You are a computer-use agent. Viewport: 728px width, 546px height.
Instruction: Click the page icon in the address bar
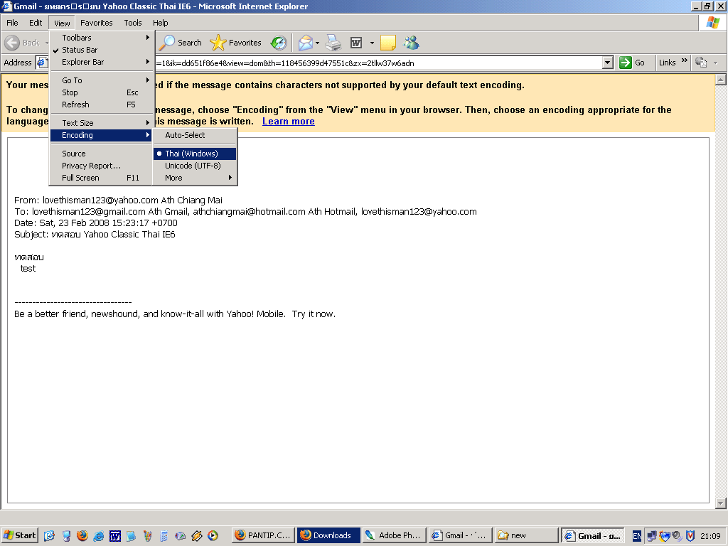pyautogui.click(x=42, y=63)
